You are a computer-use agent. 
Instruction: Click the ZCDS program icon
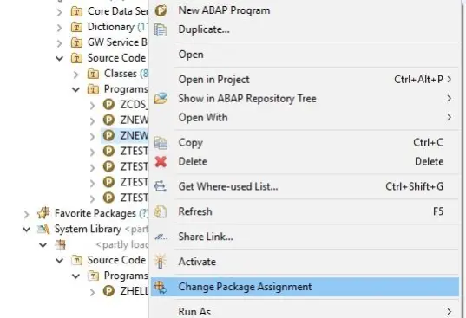[108, 105]
